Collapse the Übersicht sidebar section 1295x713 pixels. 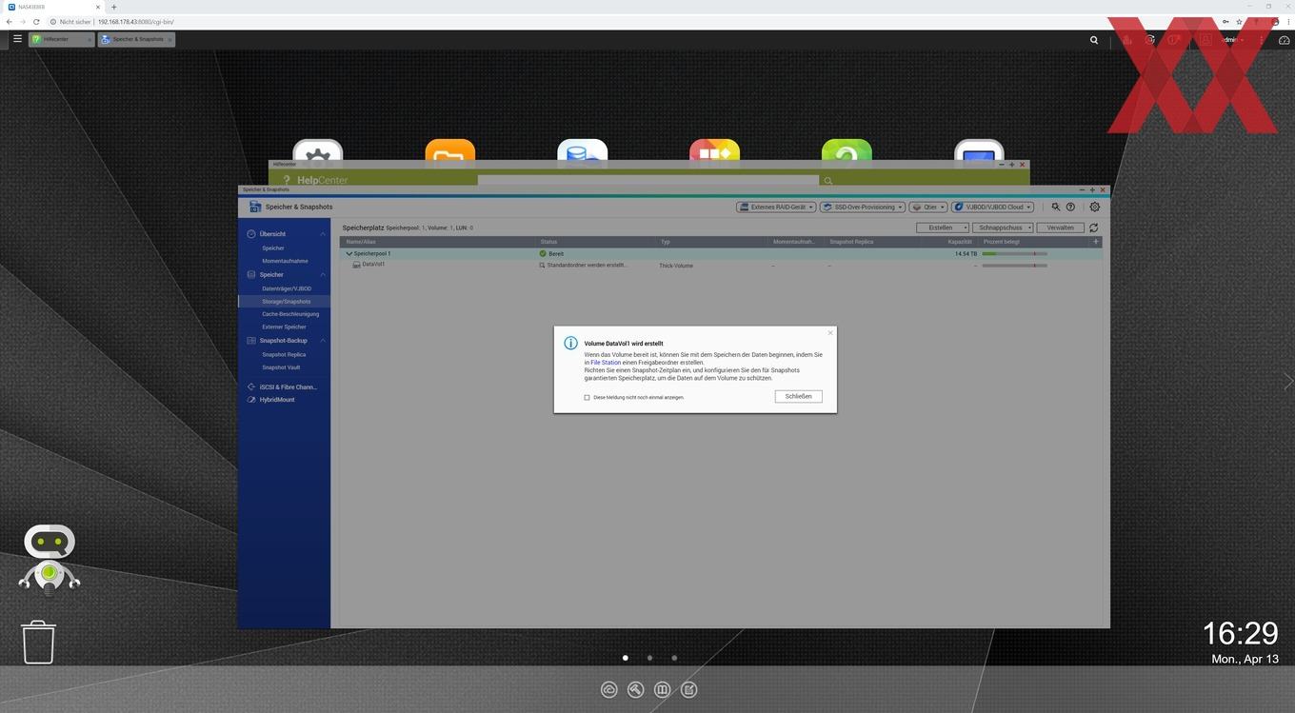(x=323, y=233)
